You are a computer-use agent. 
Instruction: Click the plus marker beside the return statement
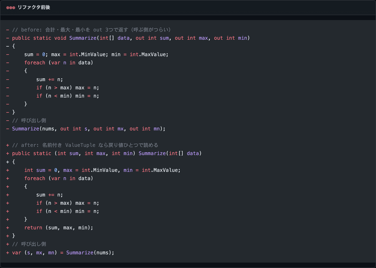click(8, 228)
